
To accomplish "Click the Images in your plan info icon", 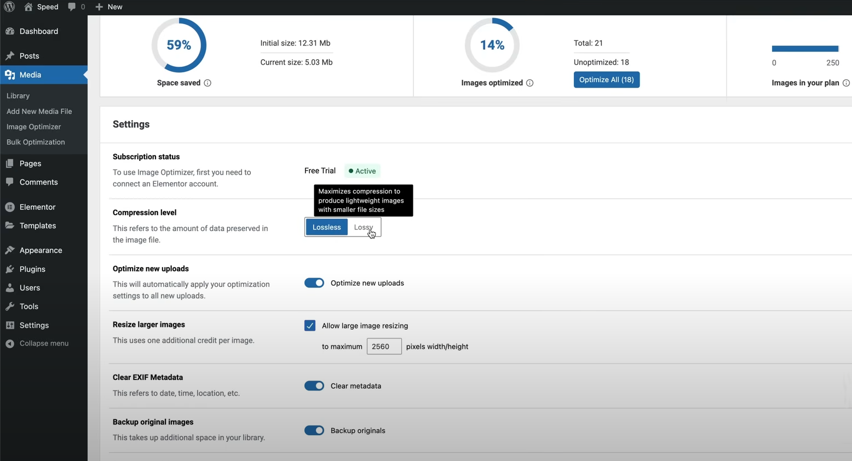I will coord(846,83).
